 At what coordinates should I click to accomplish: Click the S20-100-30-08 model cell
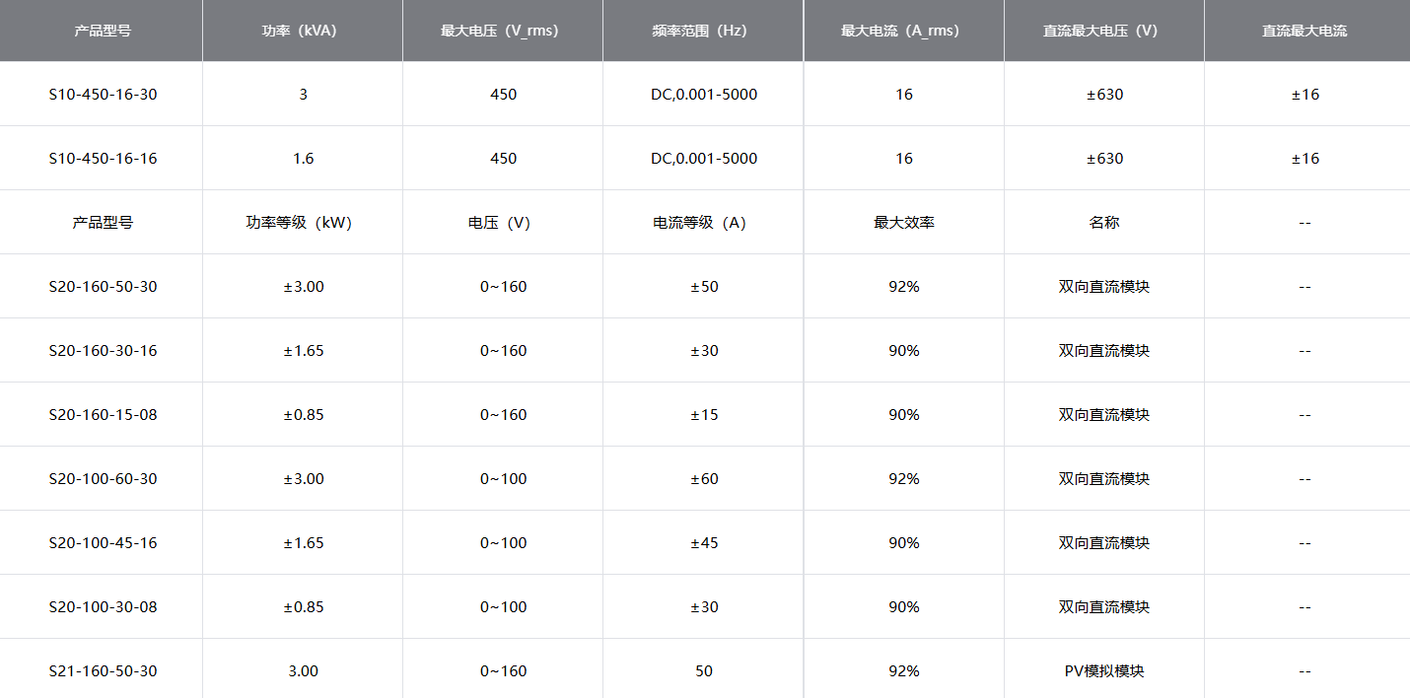(103, 607)
